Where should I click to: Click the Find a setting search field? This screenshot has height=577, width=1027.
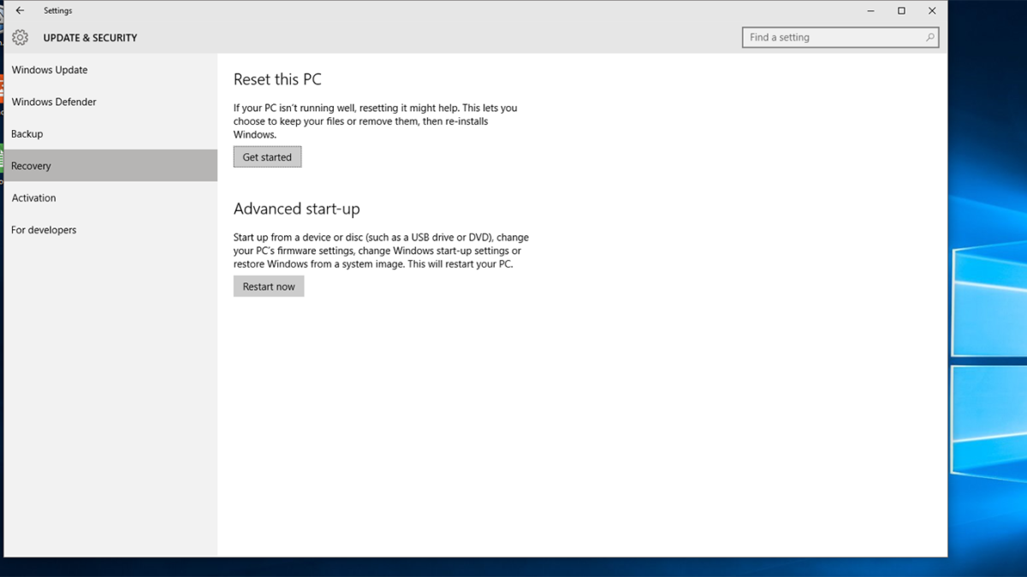tap(822, 37)
